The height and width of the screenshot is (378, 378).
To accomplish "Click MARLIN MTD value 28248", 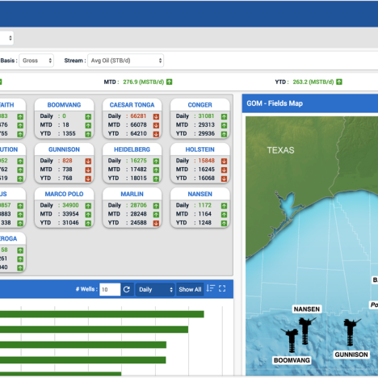I will tap(138, 214).
